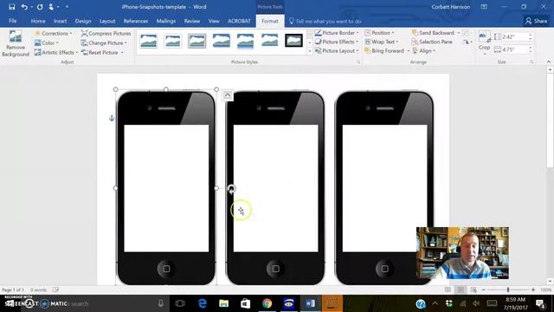Image resolution: width=554 pixels, height=312 pixels.
Task: Move the zoom slider handle
Action: pos(508,289)
